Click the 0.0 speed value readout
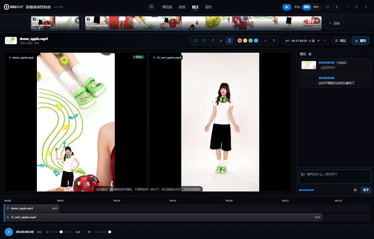 coord(78,232)
